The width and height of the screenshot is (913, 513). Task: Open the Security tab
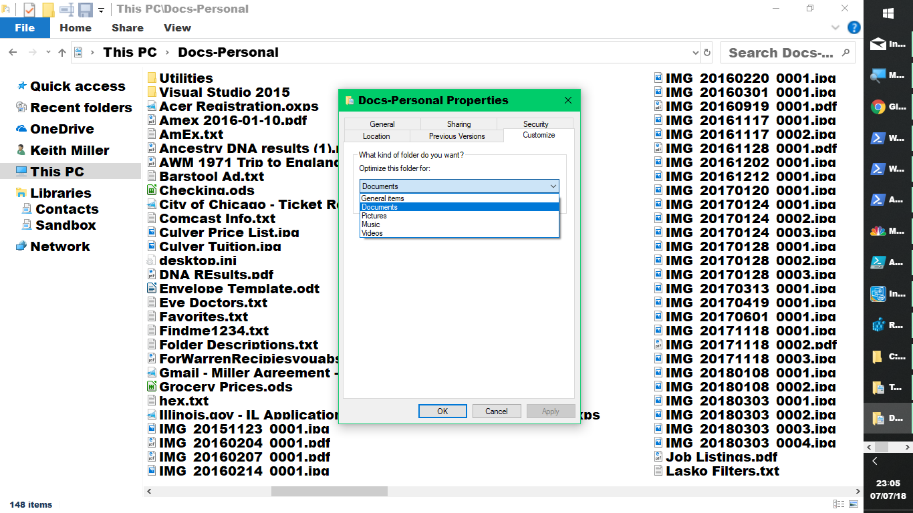(x=535, y=124)
